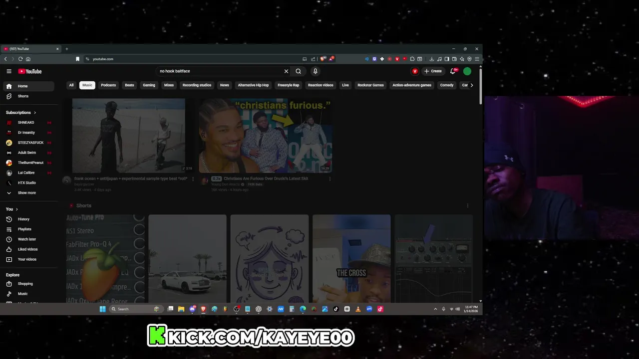Image resolution: width=639 pixels, height=359 pixels.
Task: Go back with the browser back arrow
Action: pos(5,59)
